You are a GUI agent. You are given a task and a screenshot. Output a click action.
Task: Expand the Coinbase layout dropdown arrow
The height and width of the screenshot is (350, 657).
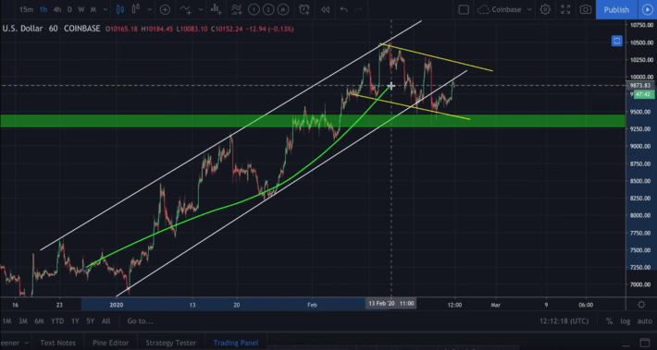coord(529,9)
